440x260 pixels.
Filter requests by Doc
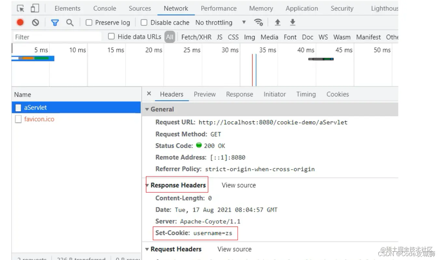tap(307, 37)
